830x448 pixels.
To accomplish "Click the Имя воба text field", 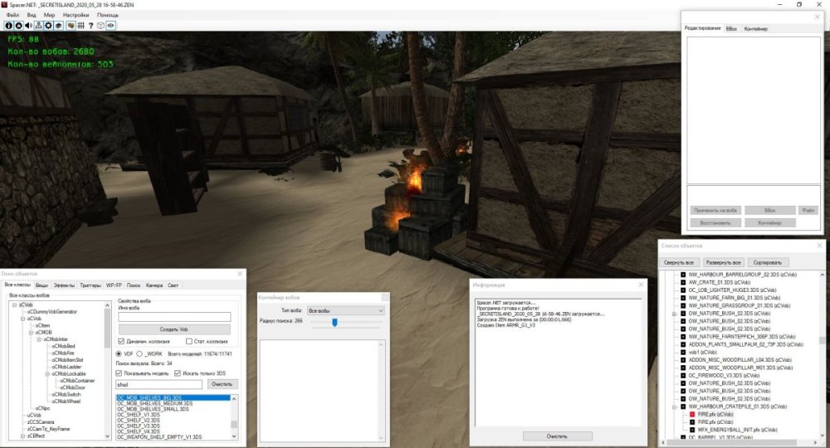I will (173, 316).
